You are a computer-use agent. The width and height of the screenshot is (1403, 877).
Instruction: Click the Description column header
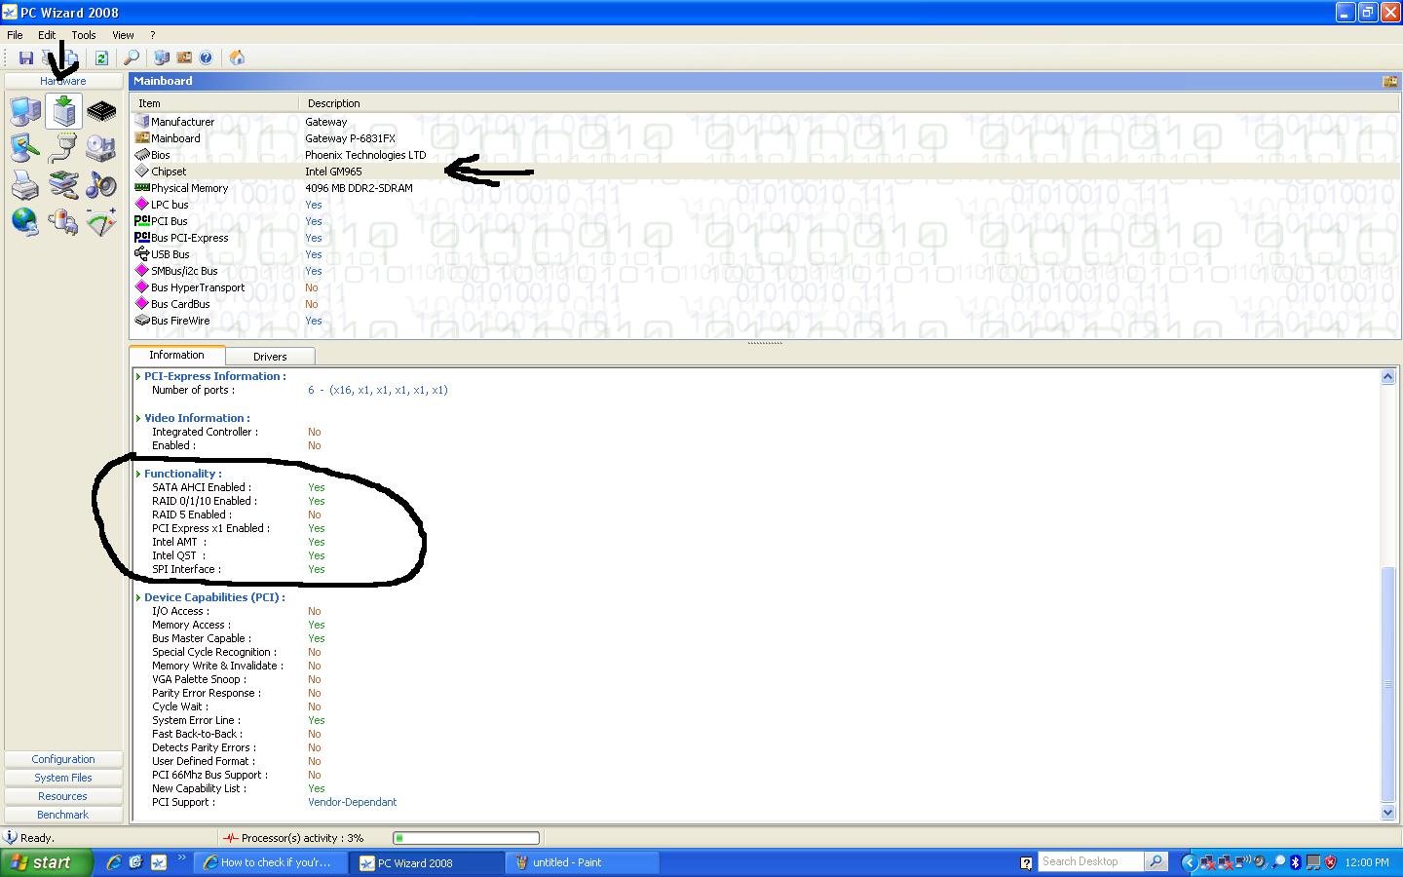pyautogui.click(x=849, y=103)
